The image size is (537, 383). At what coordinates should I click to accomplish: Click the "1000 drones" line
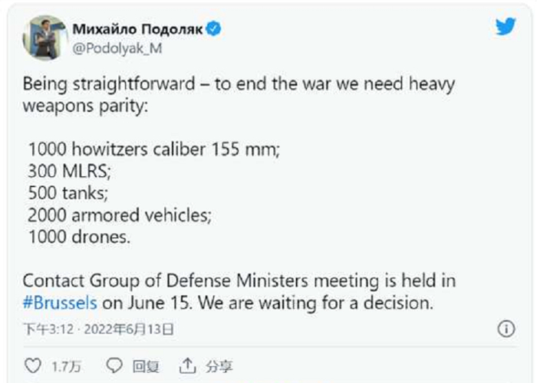(x=79, y=237)
